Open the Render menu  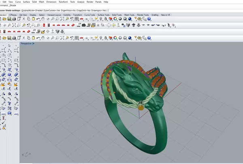(90, 2)
